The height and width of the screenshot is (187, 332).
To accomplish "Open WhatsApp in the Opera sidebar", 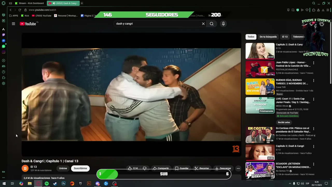I will 4,46.
